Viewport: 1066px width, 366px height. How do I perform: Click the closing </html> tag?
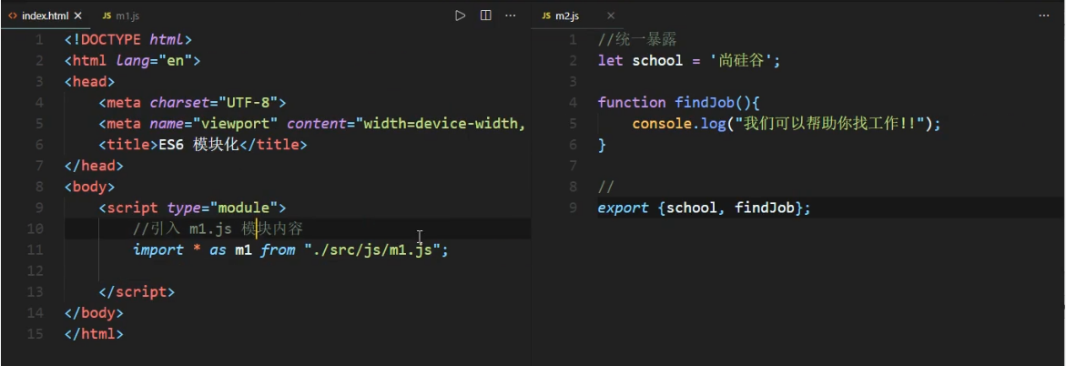pyautogui.click(x=94, y=334)
